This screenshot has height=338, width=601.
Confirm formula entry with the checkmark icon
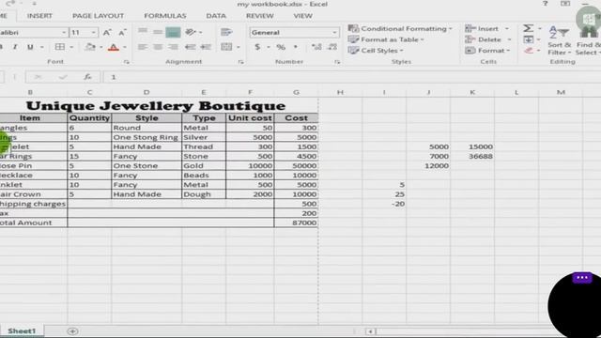pos(63,77)
